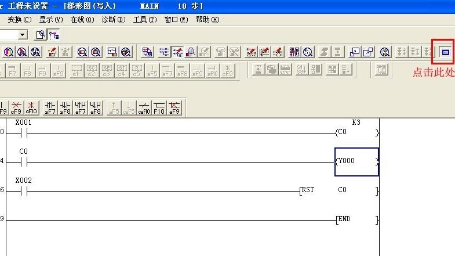Open the 变换(C) menu
455x256 pixels.
click(x=20, y=20)
